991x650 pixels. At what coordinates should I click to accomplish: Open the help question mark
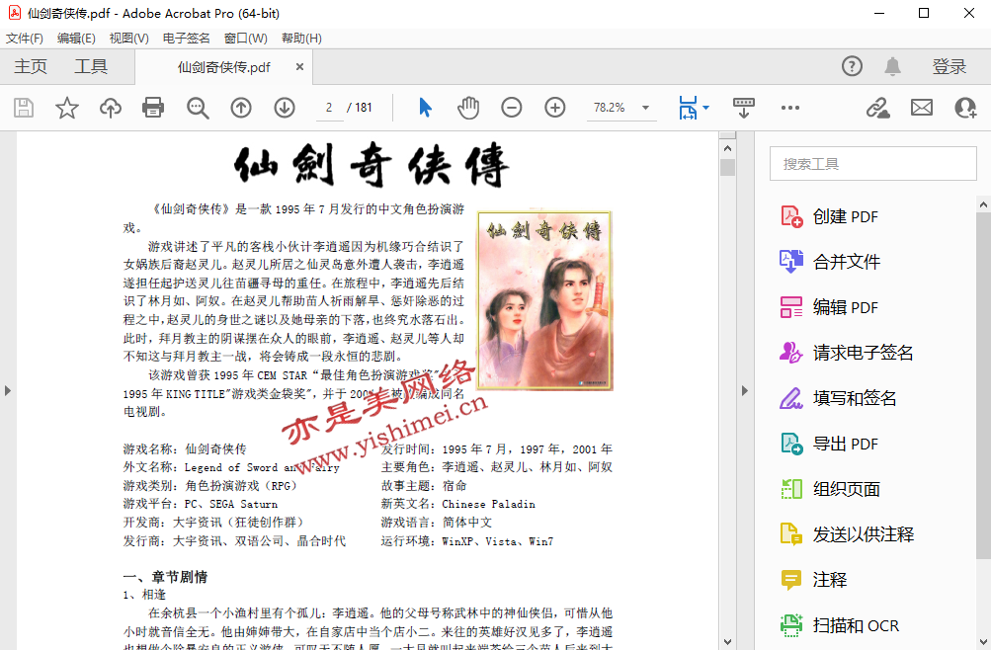pyautogui.click(x=852, y=66)
